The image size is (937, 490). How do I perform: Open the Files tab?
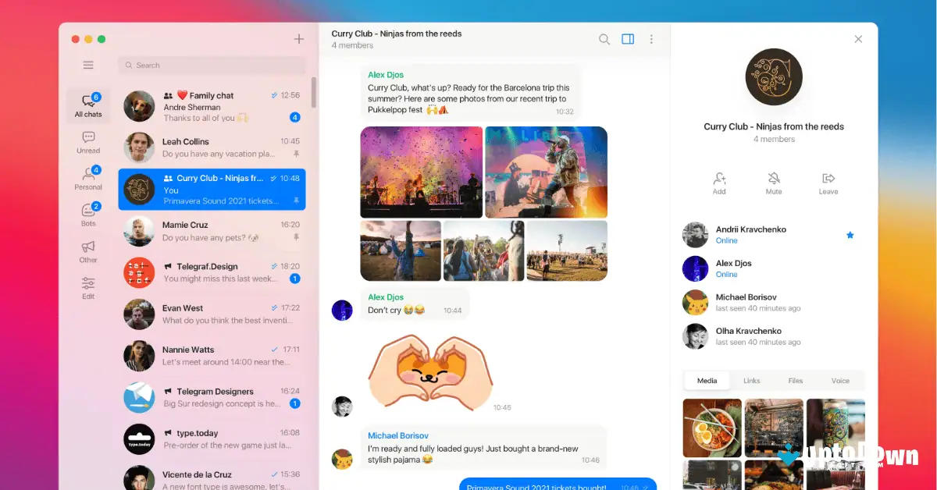pos(795,380)
